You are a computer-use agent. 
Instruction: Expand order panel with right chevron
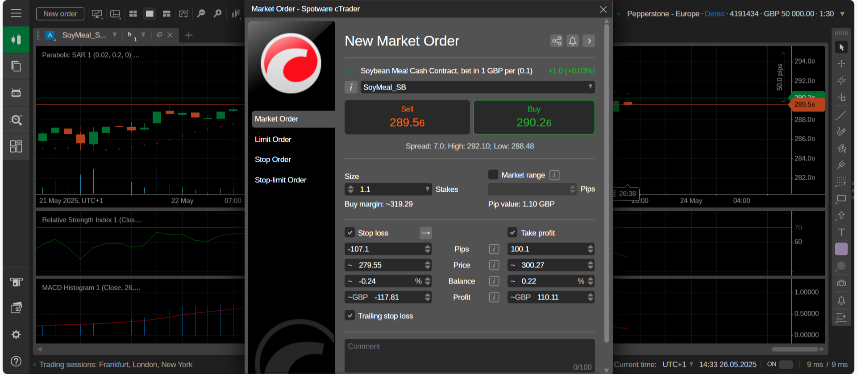coord(589,41)
